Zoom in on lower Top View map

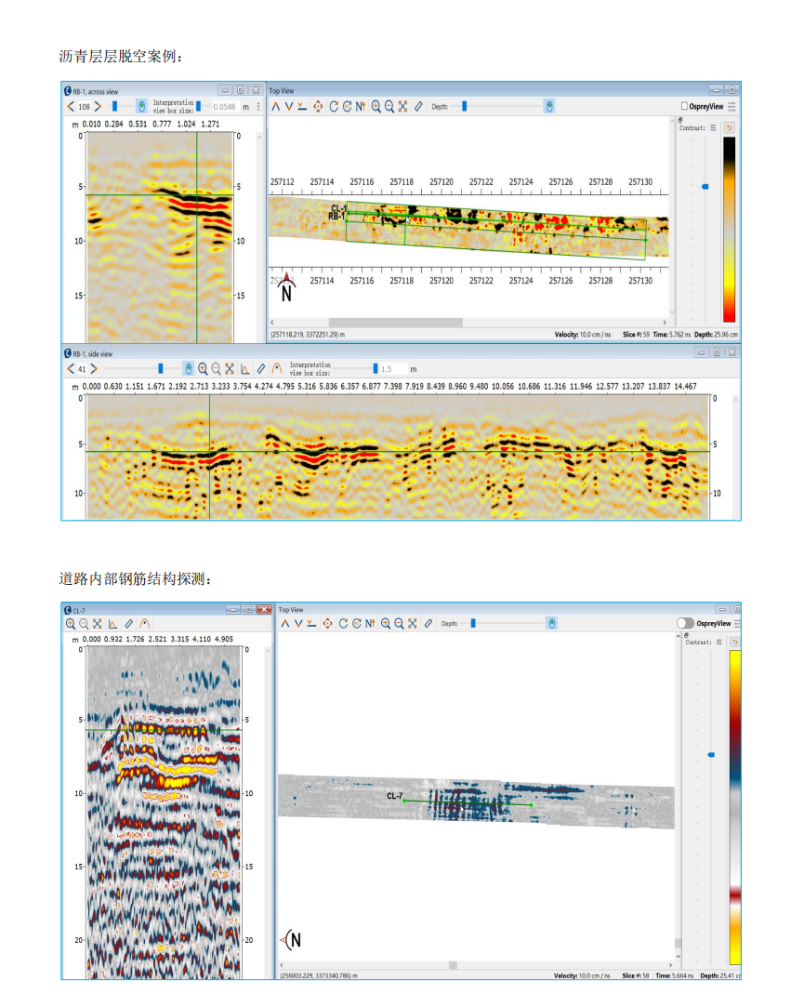pos(386,624)
